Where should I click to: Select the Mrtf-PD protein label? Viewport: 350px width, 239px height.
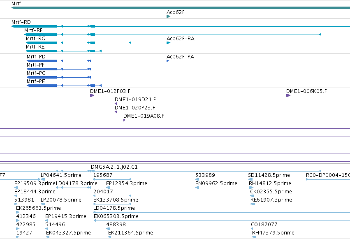(36, 57)
